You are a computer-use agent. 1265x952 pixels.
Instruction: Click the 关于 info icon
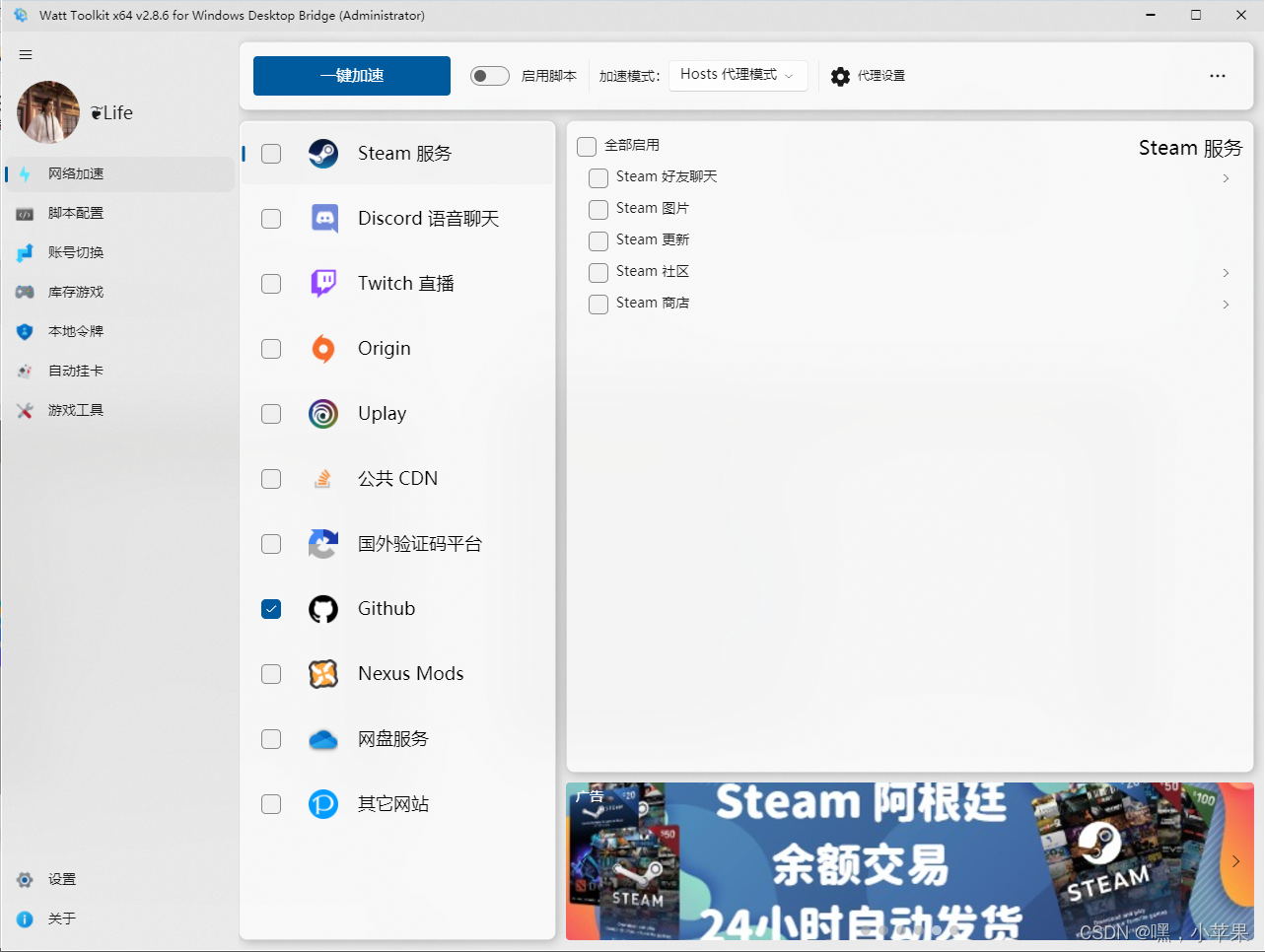point(25,919)
